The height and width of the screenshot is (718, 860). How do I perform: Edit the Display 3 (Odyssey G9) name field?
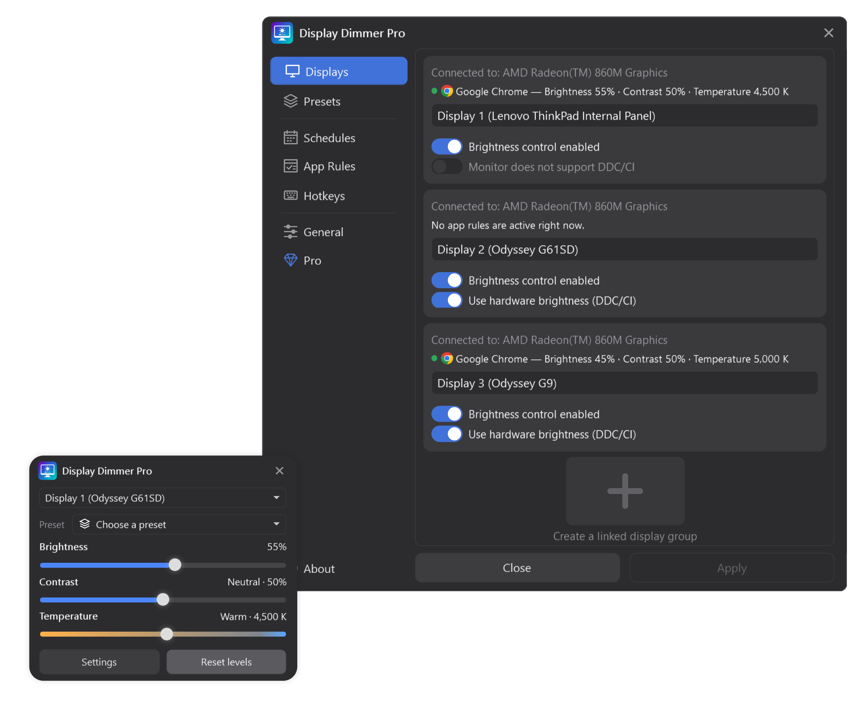(624, 383)
